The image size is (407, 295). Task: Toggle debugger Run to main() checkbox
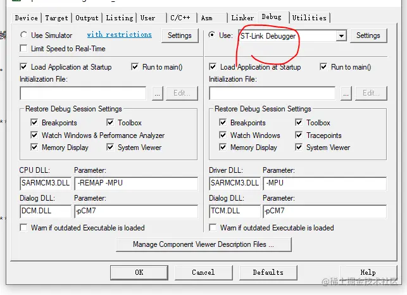coord(323,66)
